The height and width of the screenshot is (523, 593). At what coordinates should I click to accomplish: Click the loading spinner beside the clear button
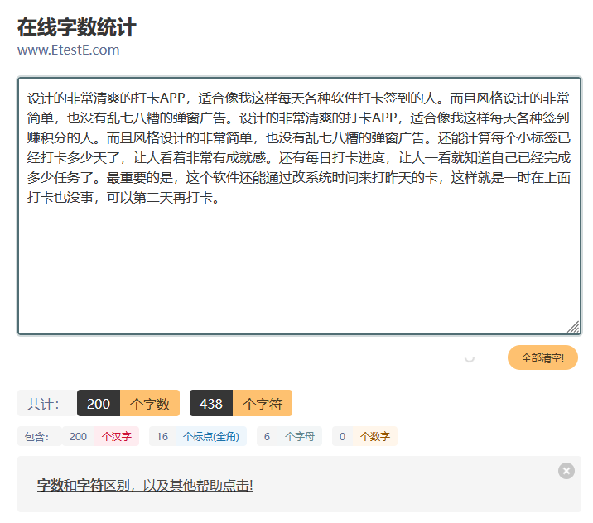(470, 357)
